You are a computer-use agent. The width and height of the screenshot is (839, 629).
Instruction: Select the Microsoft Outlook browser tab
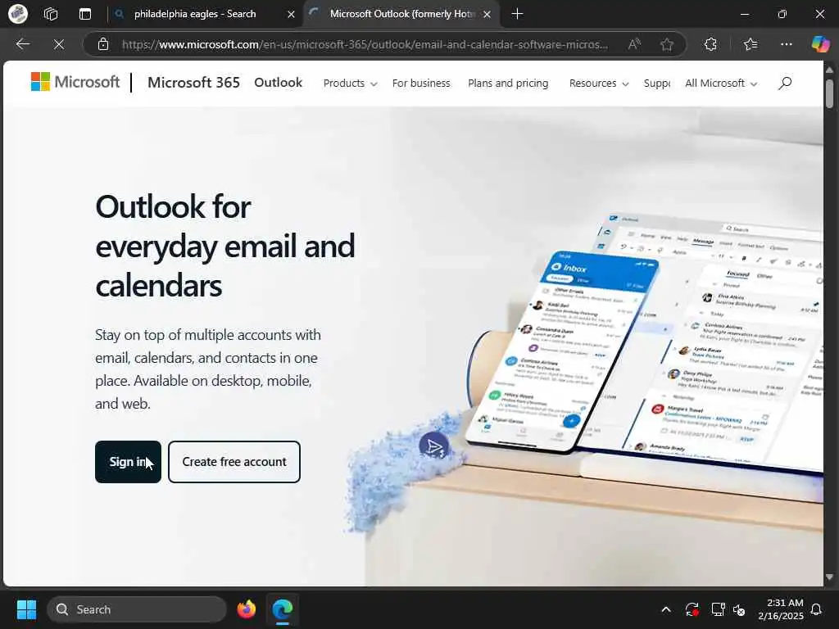(x=401, y=14)
